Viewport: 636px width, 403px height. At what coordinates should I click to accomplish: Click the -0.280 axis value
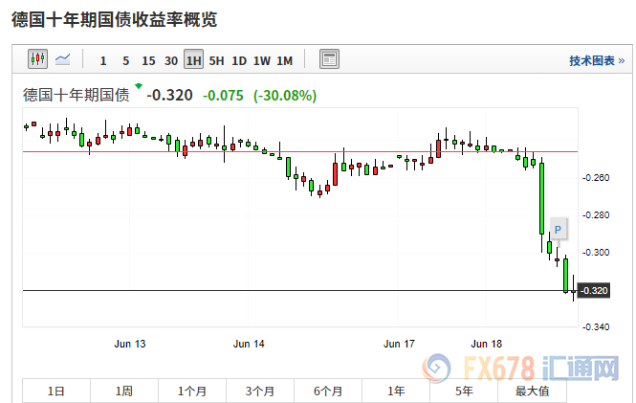[596, 215]
